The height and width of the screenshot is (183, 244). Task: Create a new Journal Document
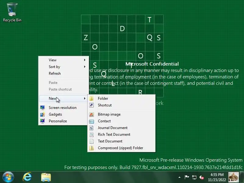click(x=121, y=128)
